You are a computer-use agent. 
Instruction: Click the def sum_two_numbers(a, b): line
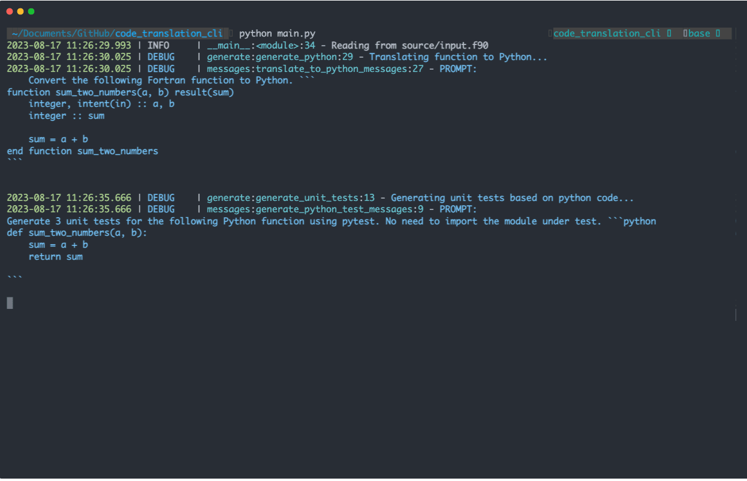pyautogui.click(x=77, y=233)
